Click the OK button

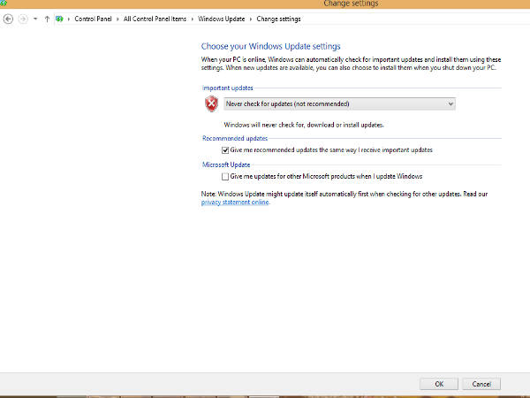pos(438,384)
